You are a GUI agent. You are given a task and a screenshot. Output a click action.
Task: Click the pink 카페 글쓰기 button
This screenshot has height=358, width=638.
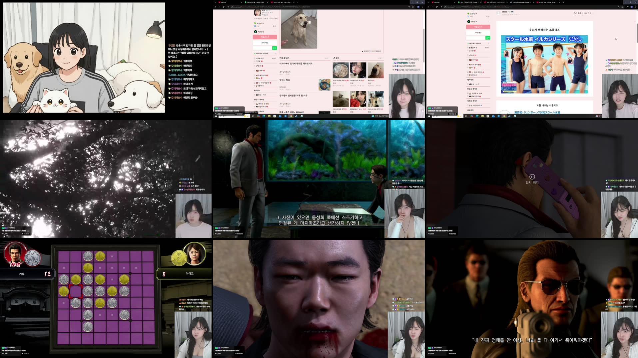tap(477, 27)
